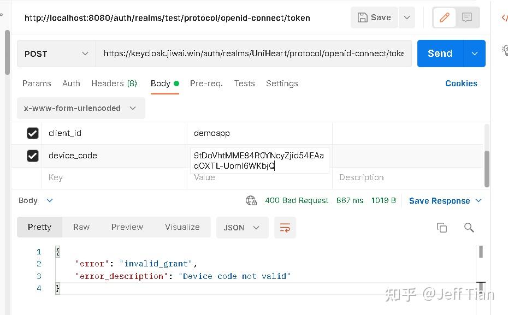Open the comments panel icon

(x=466, y=17)
